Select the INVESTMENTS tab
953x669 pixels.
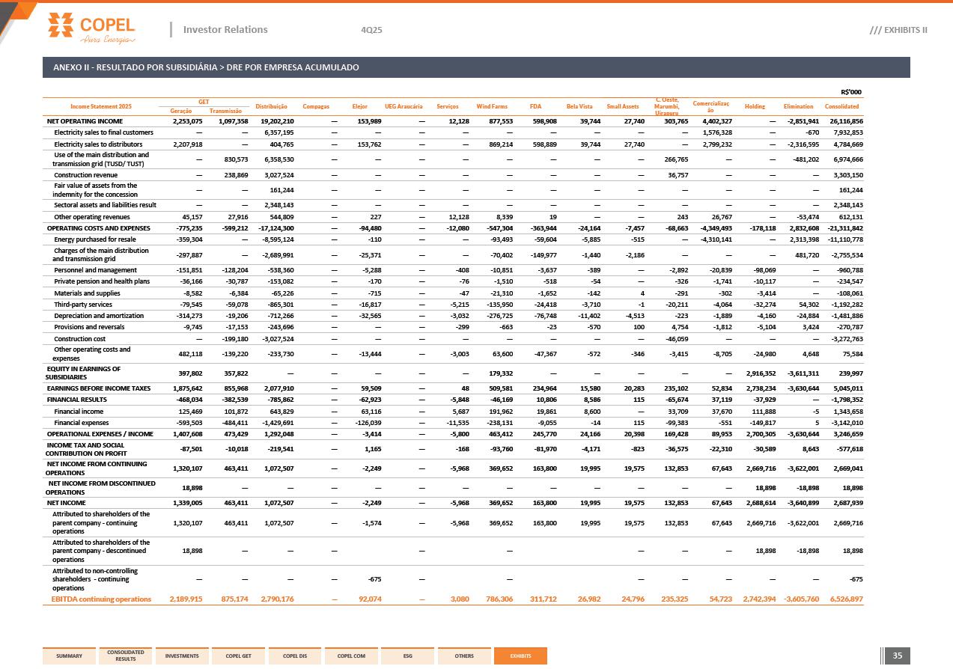click(x=182, y=656)
